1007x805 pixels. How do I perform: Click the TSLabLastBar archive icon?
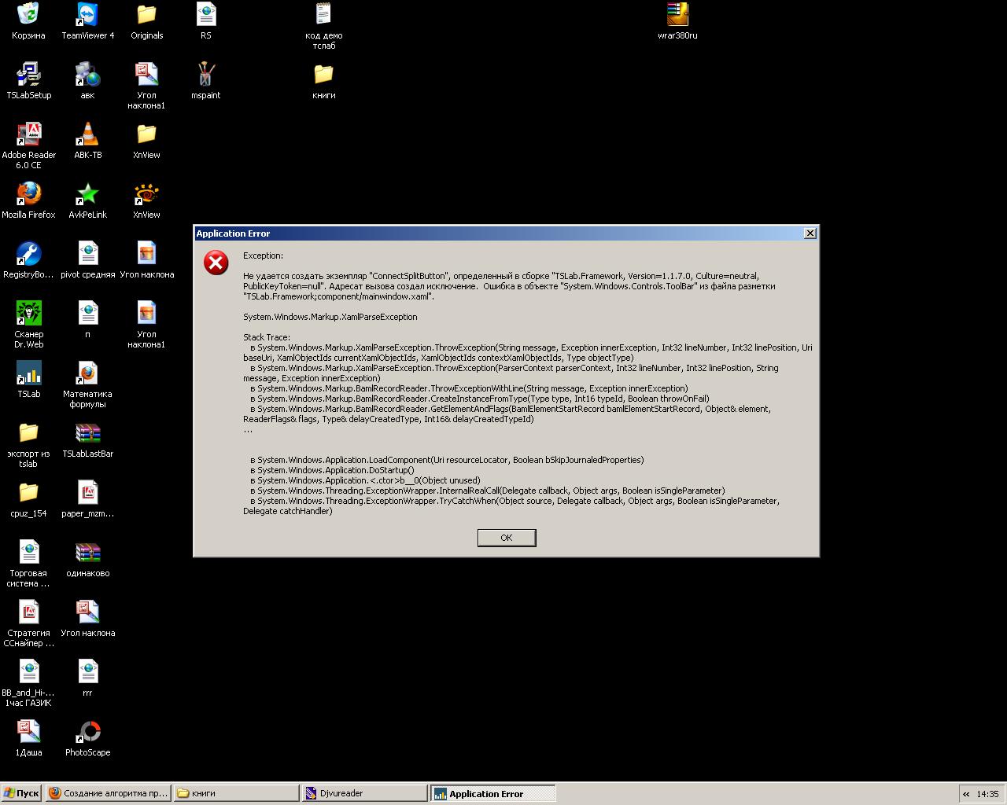pos(87,439)
